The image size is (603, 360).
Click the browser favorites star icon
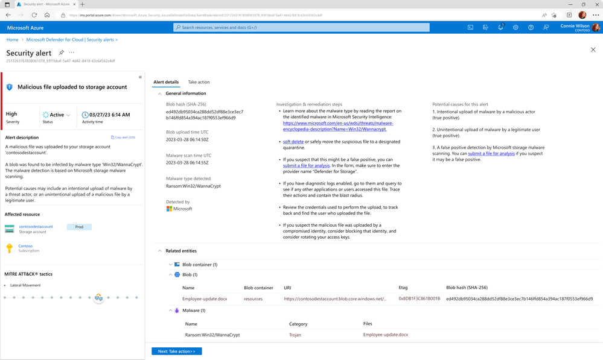point(554,15)
